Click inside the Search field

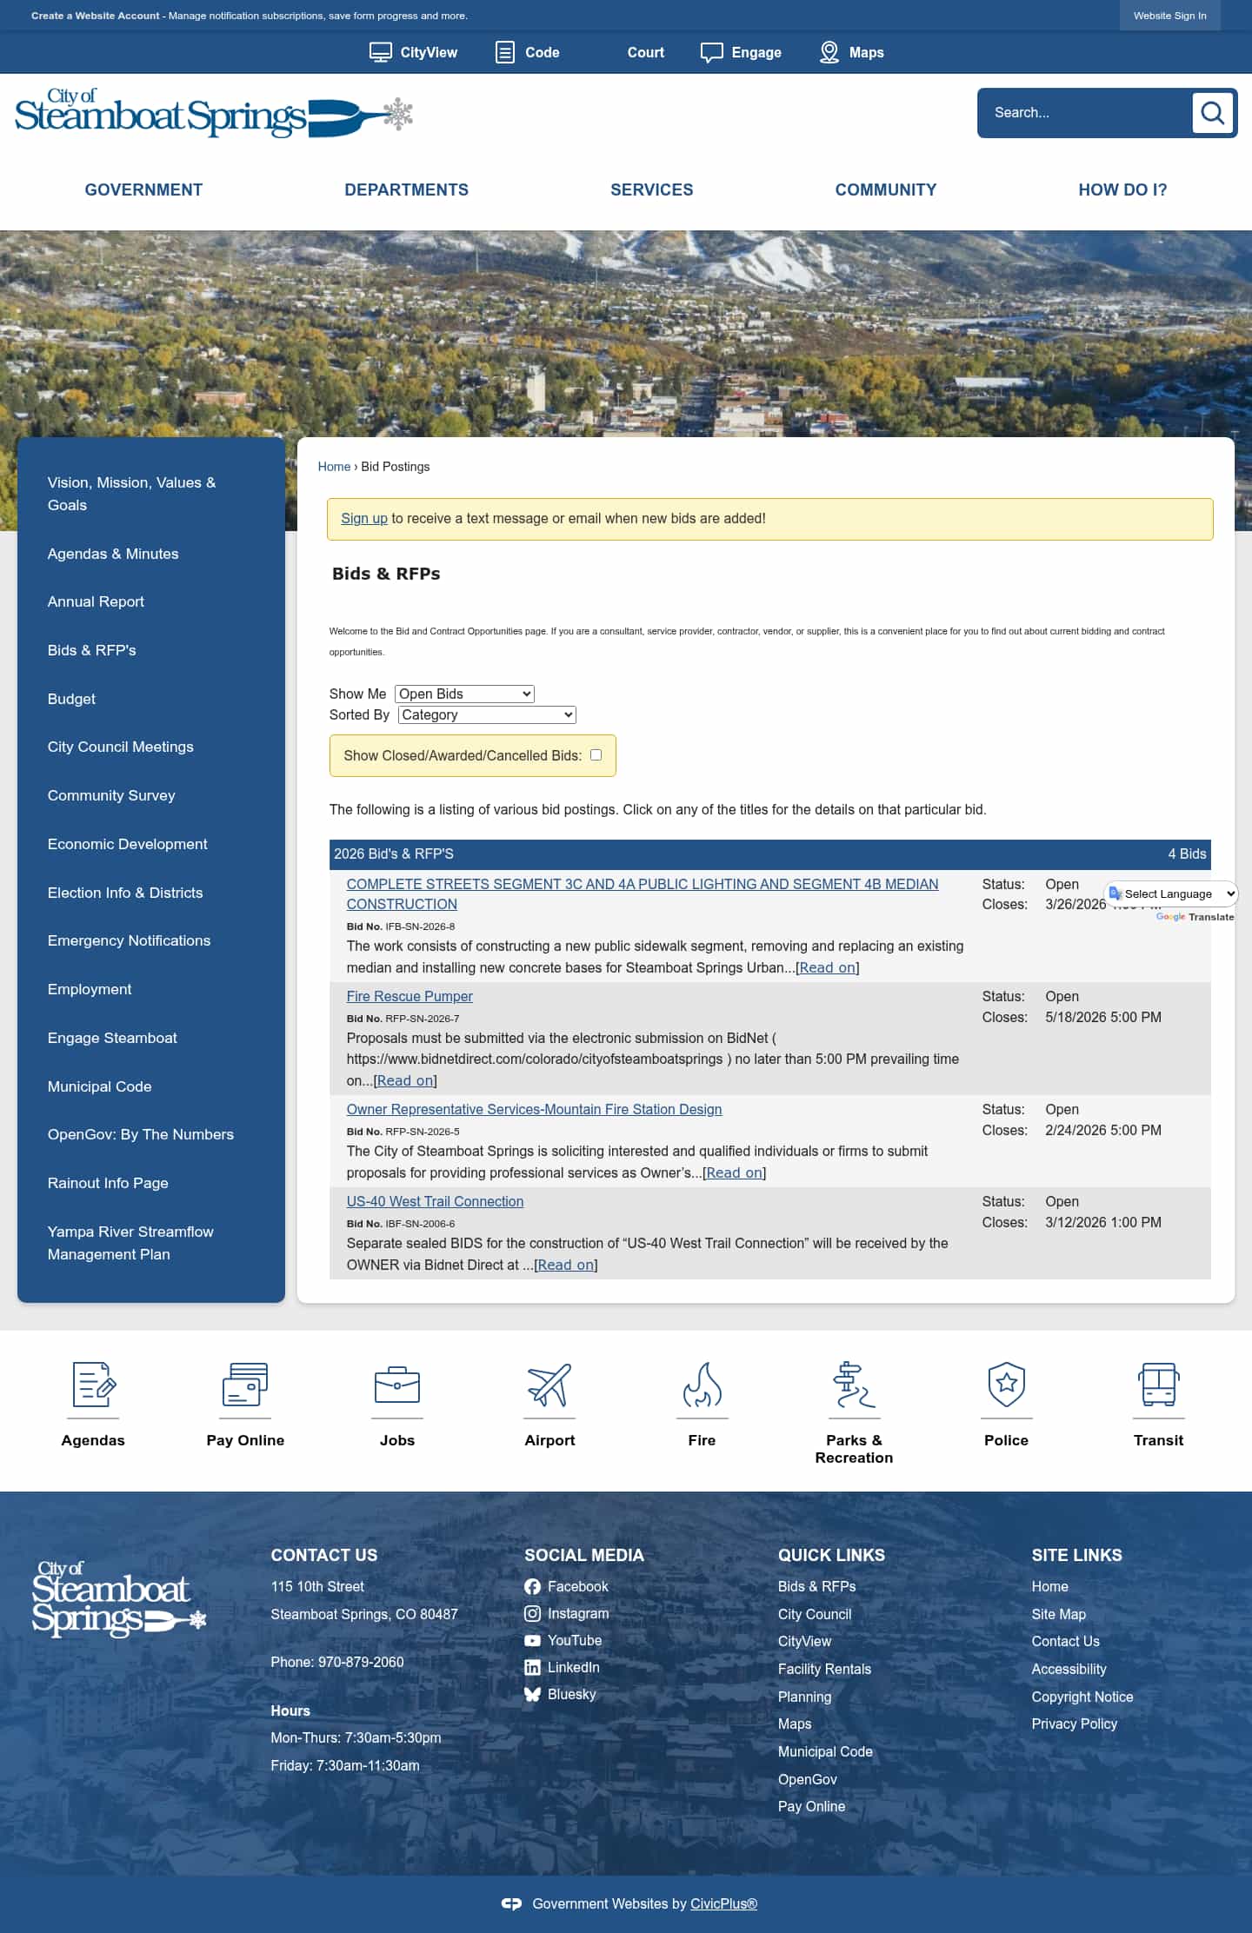1087,113
